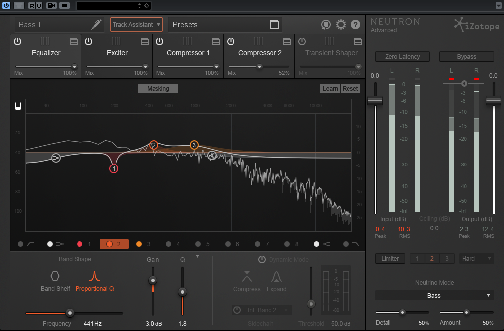The height and width of the screenshot is (331, 504).
Task: Open host preset stepper arrows
Action: [x=139, y=5]
